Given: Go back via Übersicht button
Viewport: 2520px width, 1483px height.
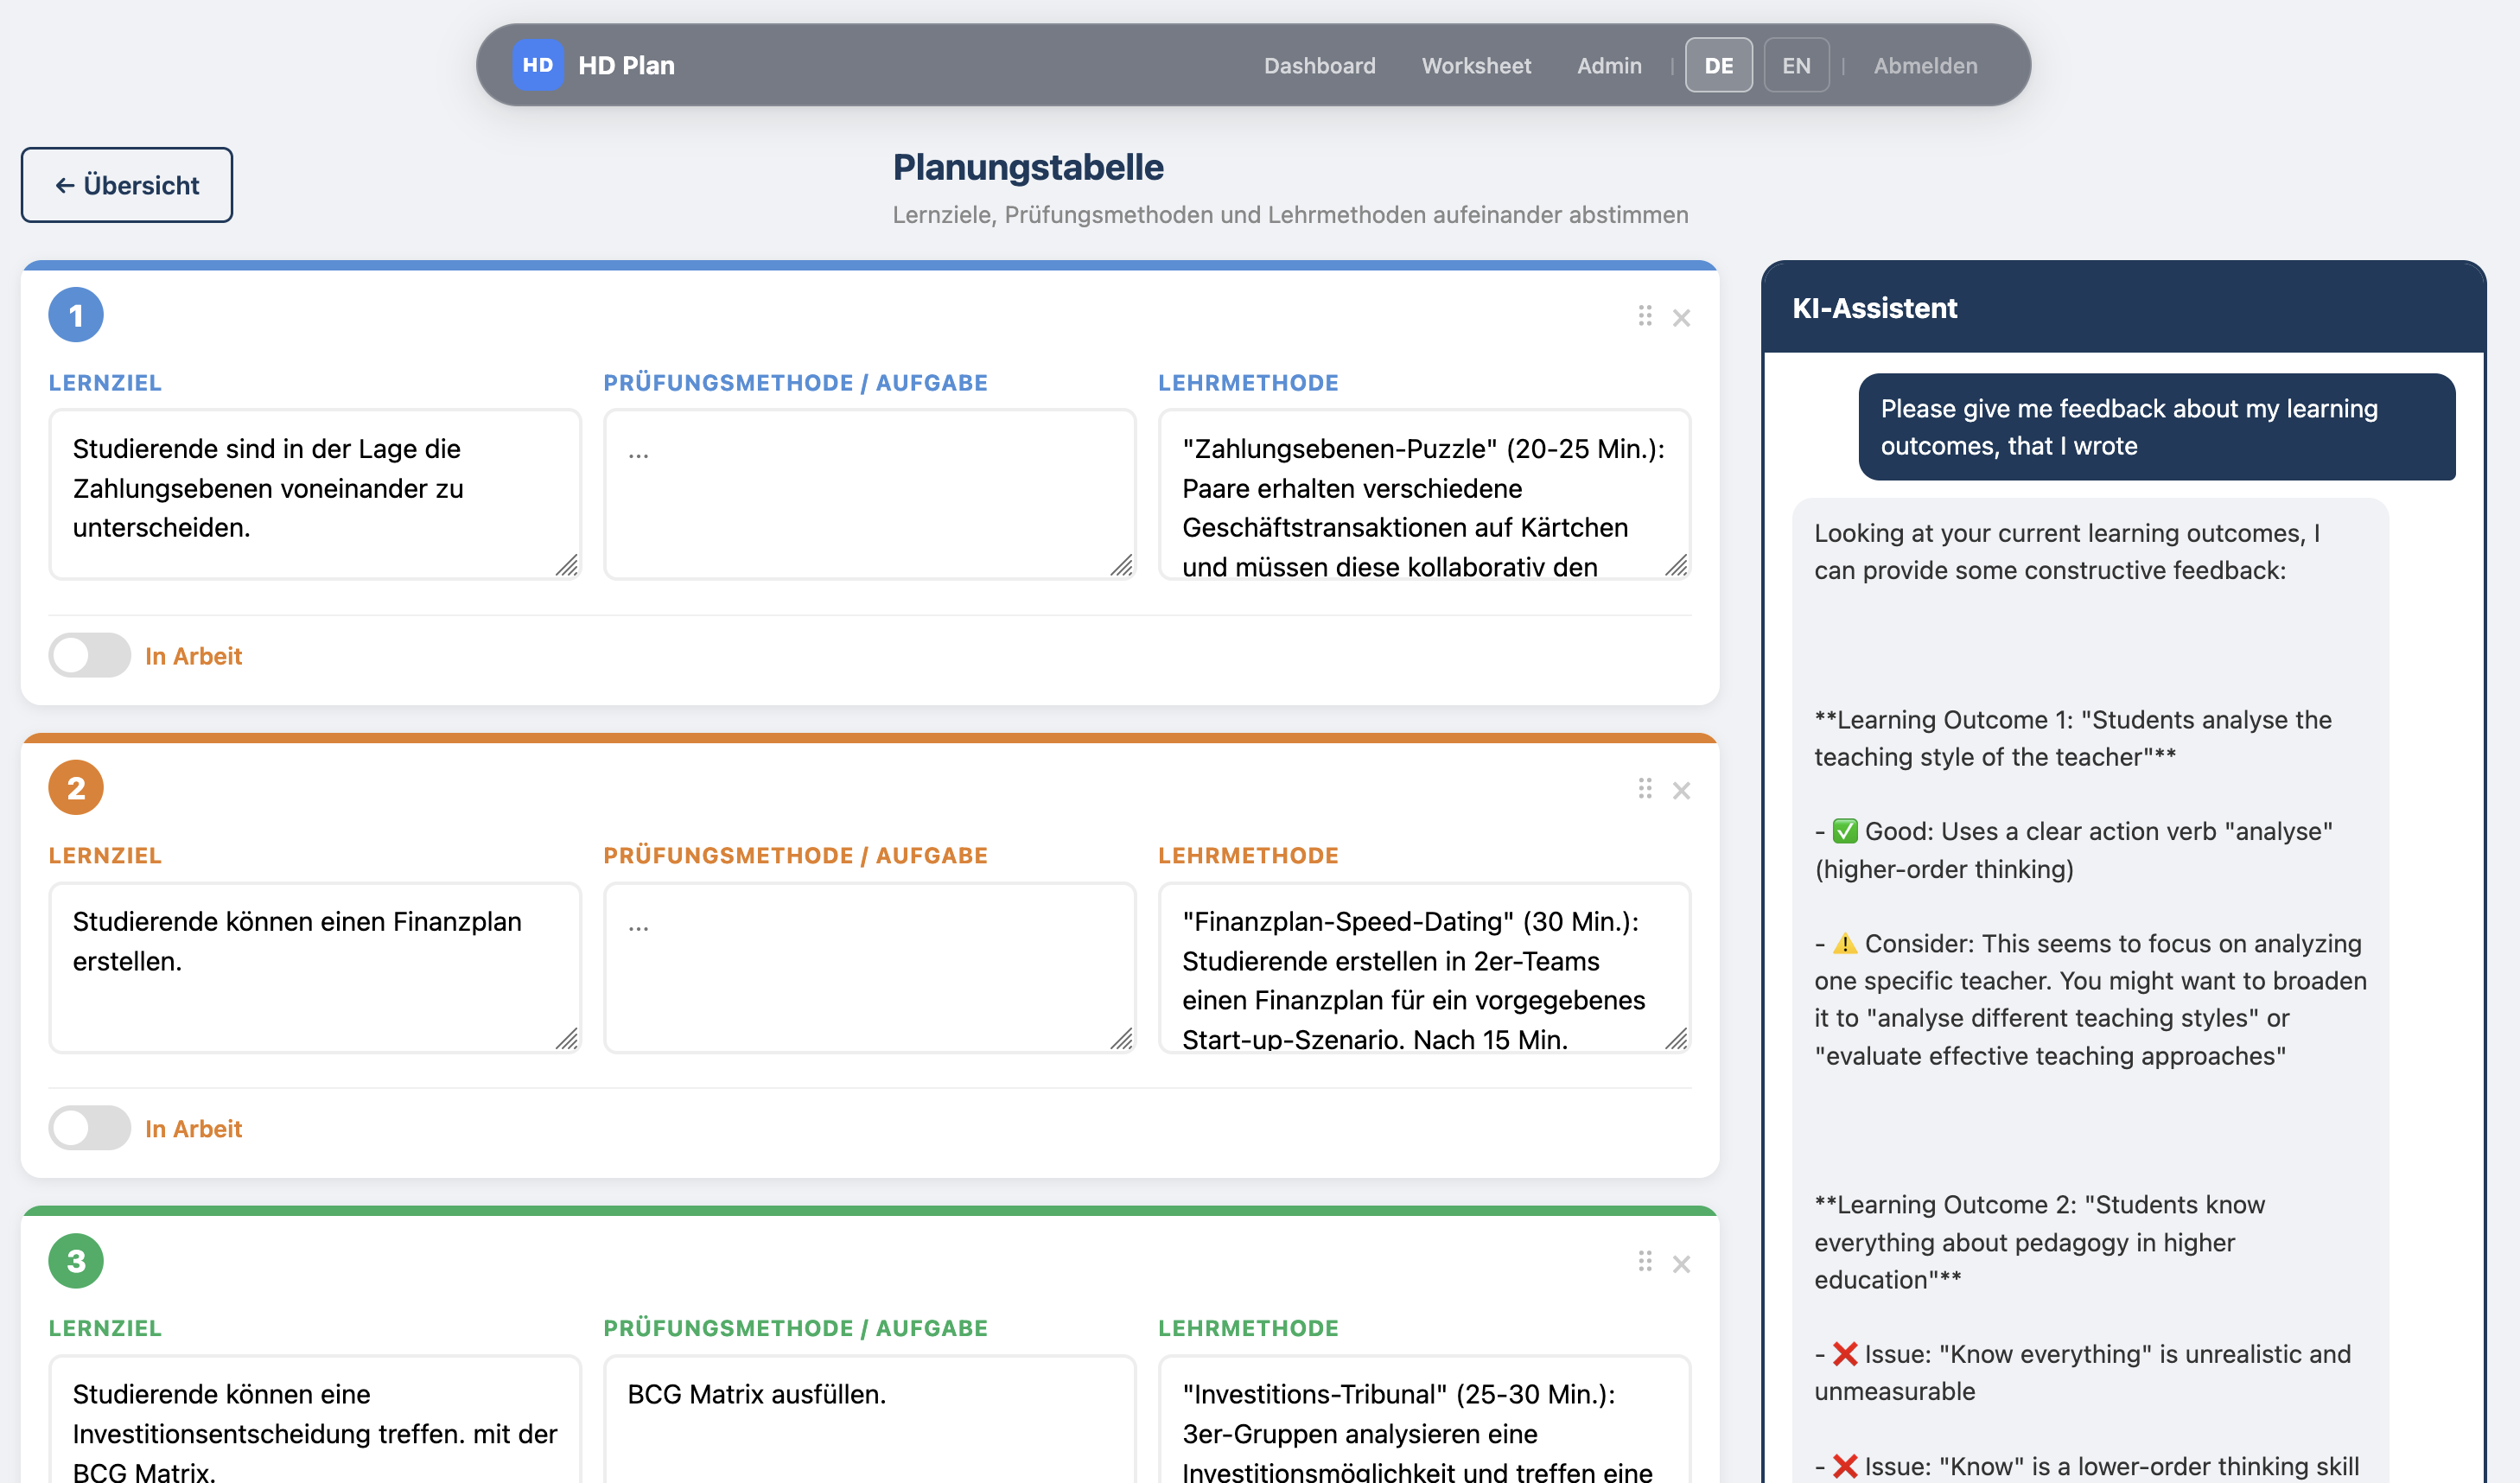Looking at the screenshot, I should (x=127, y=185).
